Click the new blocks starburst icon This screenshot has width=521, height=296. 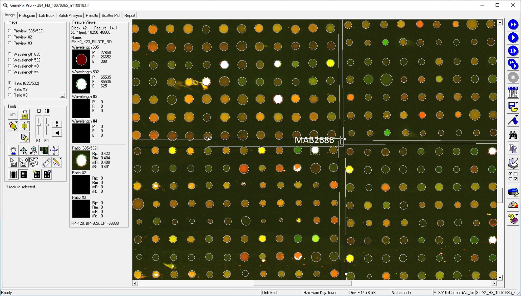coord(36,174)
